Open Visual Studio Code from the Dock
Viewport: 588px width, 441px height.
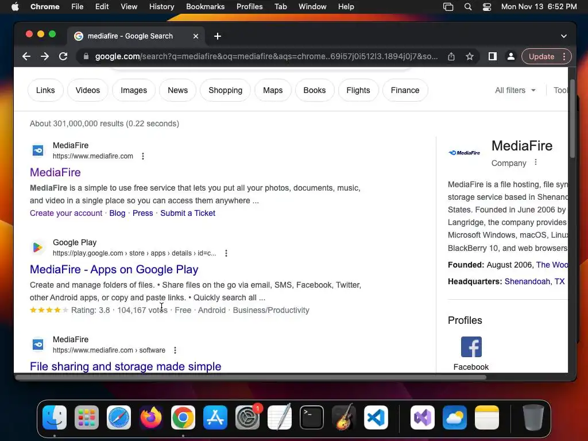[x=376, y=417]
